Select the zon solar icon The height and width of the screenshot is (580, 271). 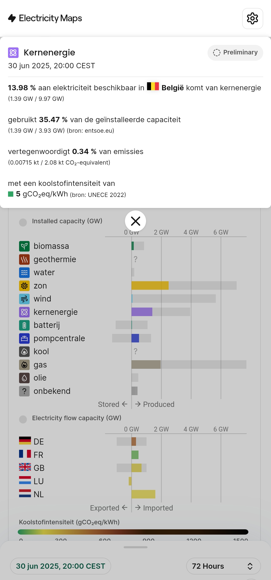click(x=24, y=286)
